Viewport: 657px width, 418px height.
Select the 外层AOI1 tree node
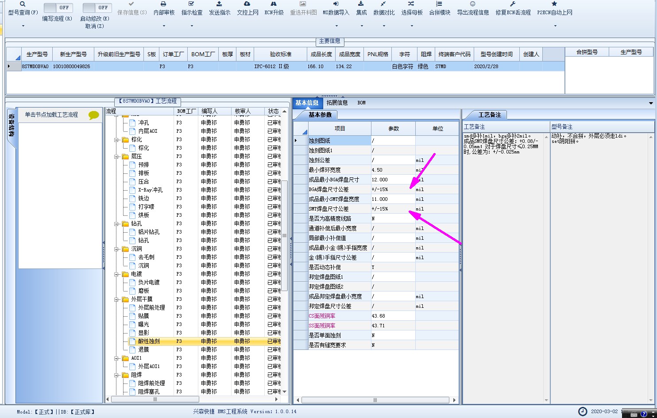[149, 366]
